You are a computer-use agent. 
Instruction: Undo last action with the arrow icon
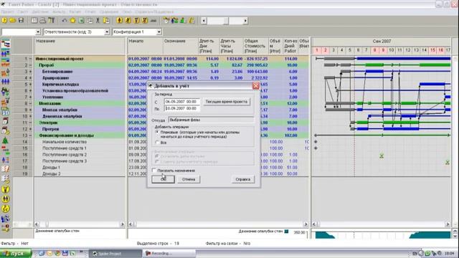tap(64, 21)
